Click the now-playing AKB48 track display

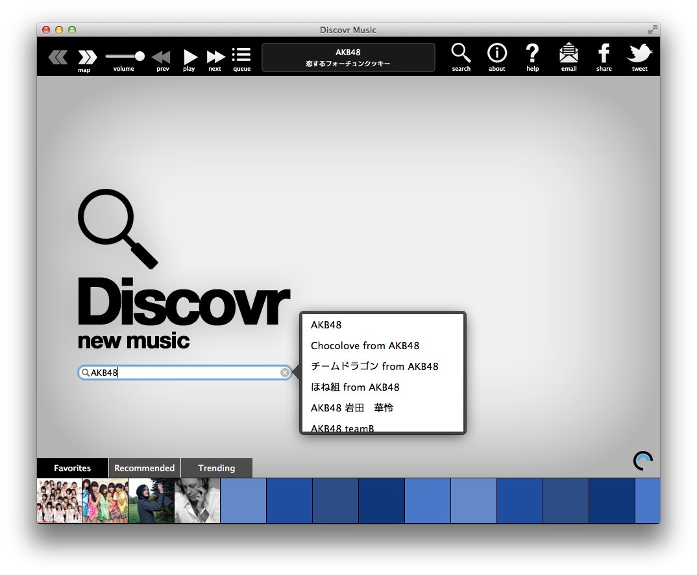point(348,57)
